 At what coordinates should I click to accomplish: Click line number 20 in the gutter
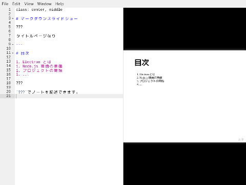tap(9, 91)
